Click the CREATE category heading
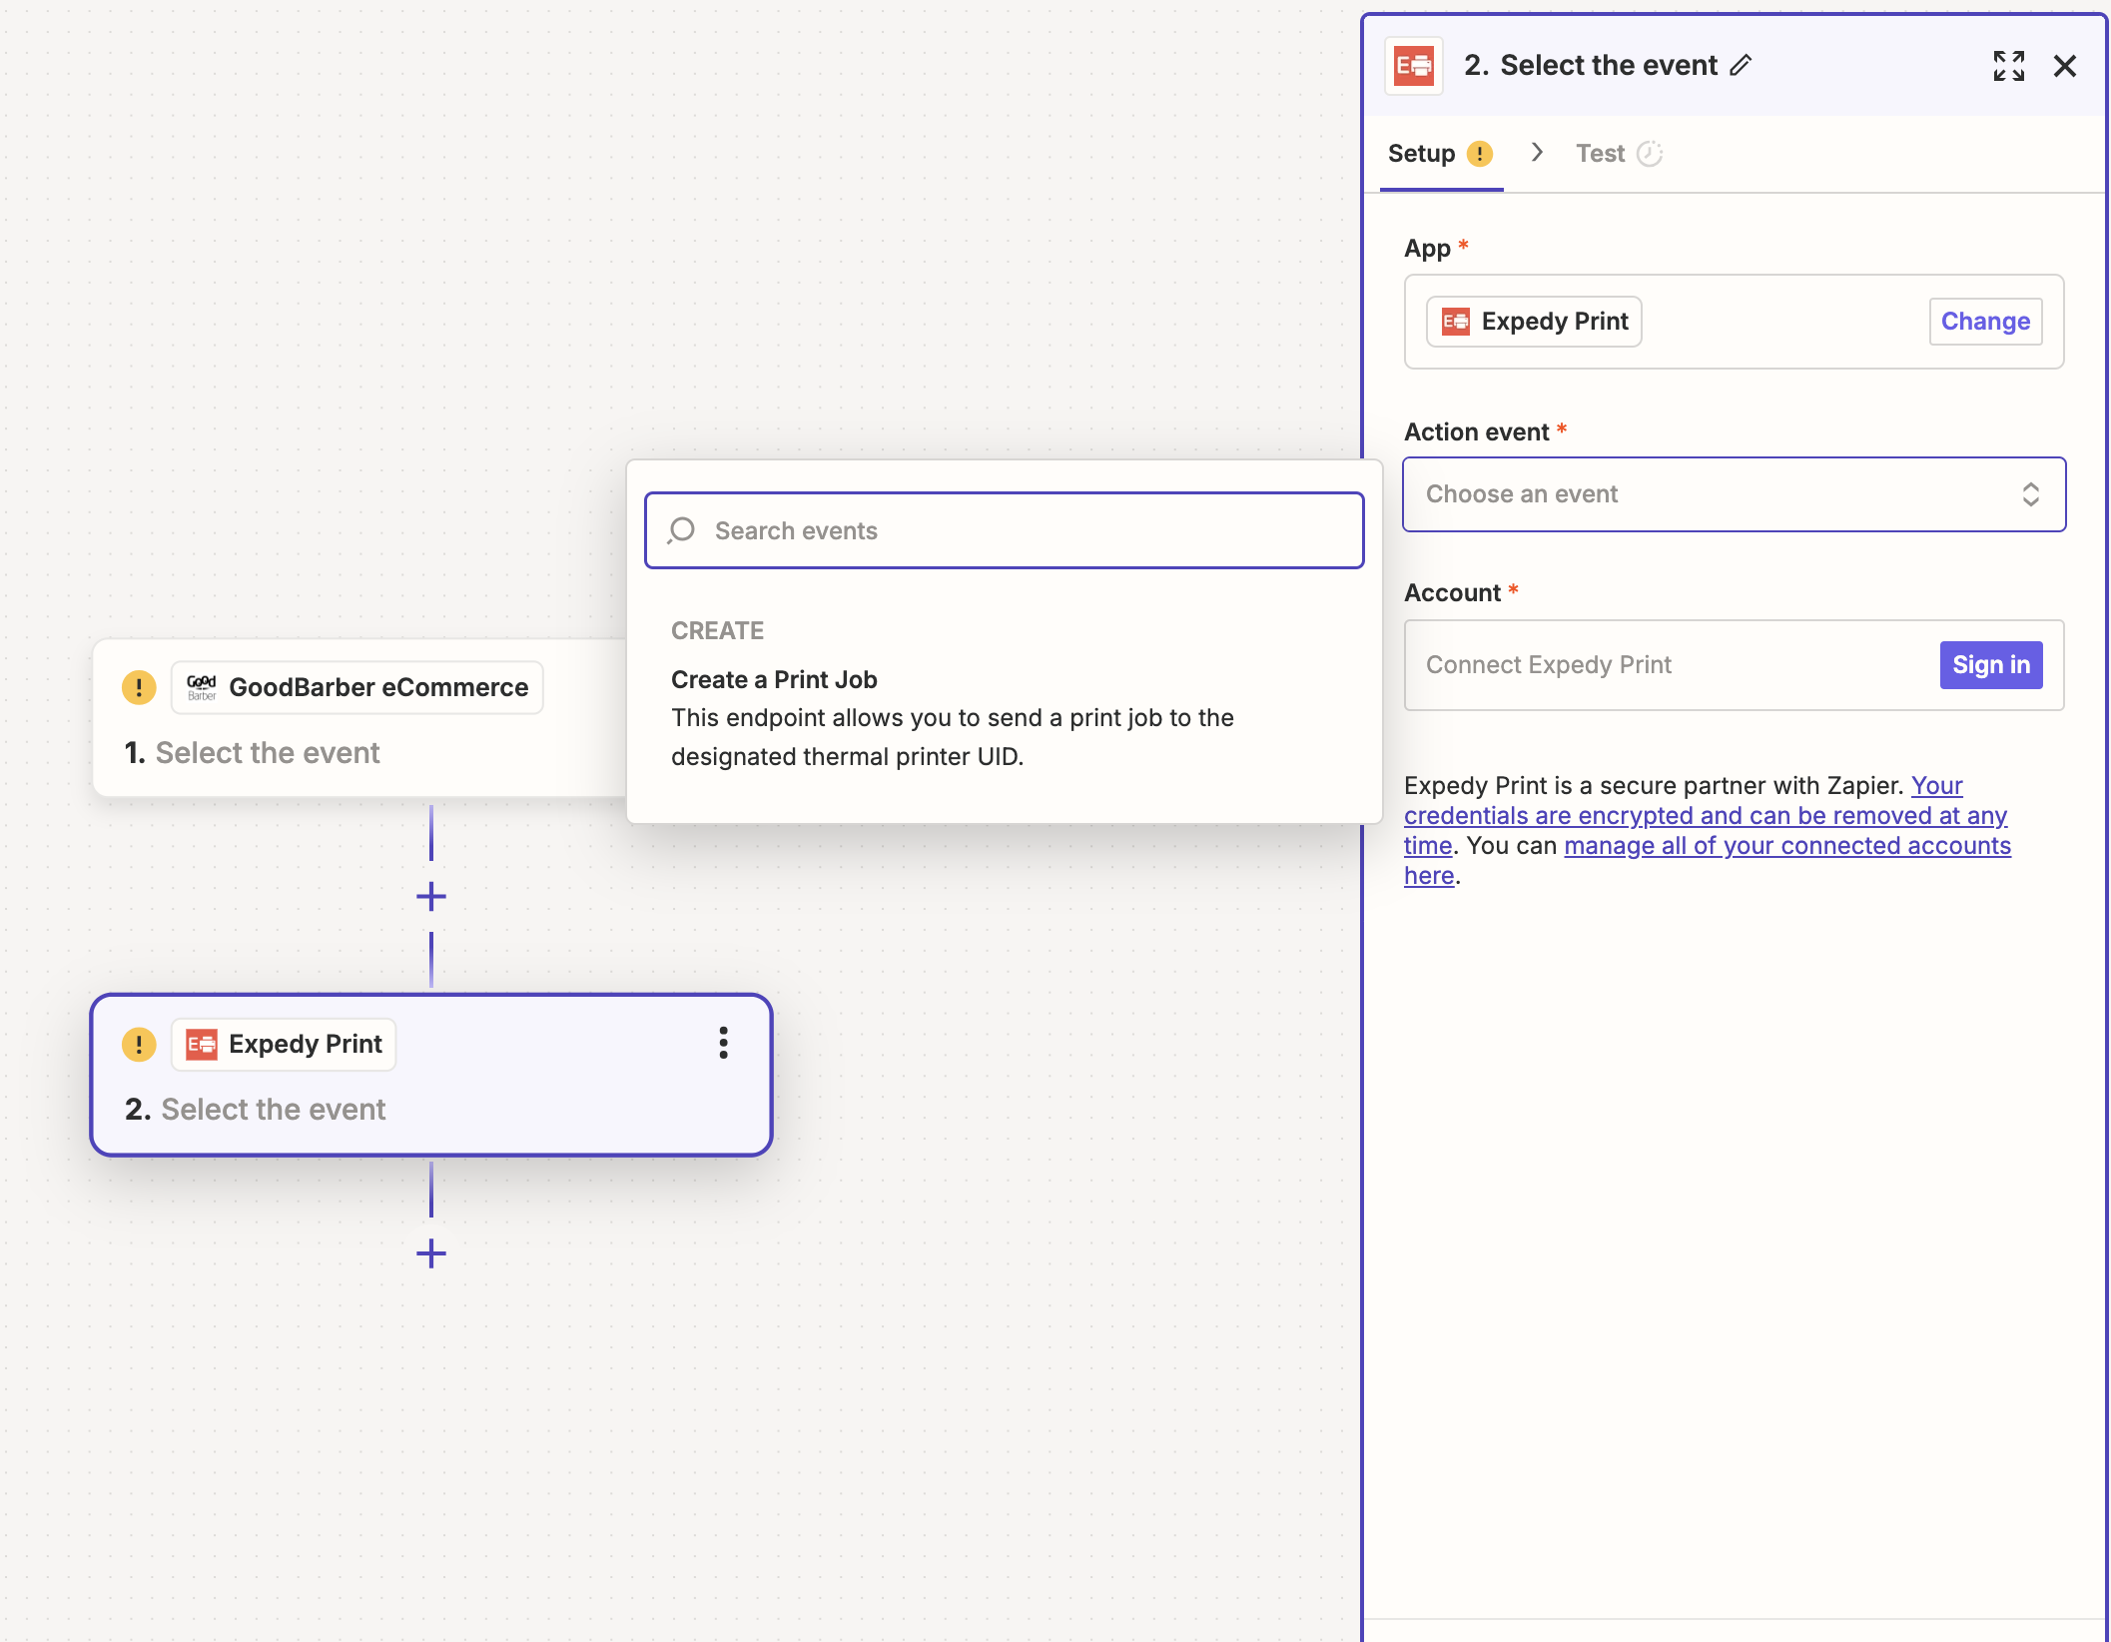Viewport: 2111px width, 1642px height. [717, 631]
